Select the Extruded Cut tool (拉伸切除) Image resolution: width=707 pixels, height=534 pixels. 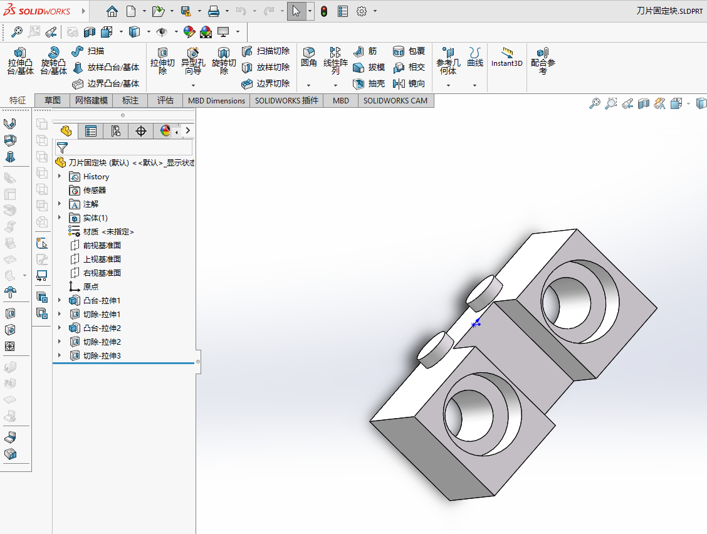tap(162, 61)
